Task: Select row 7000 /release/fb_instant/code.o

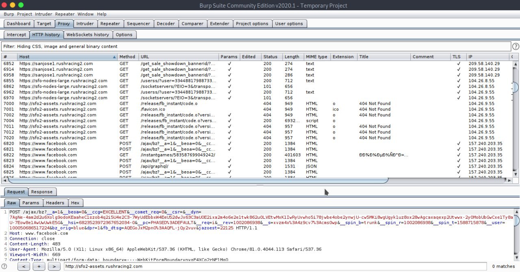Action: [x=257, y=104]
